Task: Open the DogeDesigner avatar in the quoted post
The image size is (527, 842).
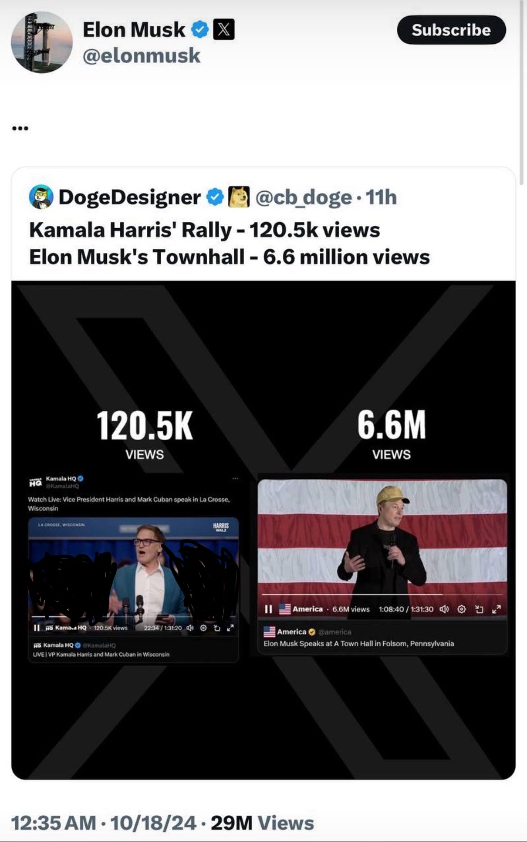Action: click(x=41, y=197)
